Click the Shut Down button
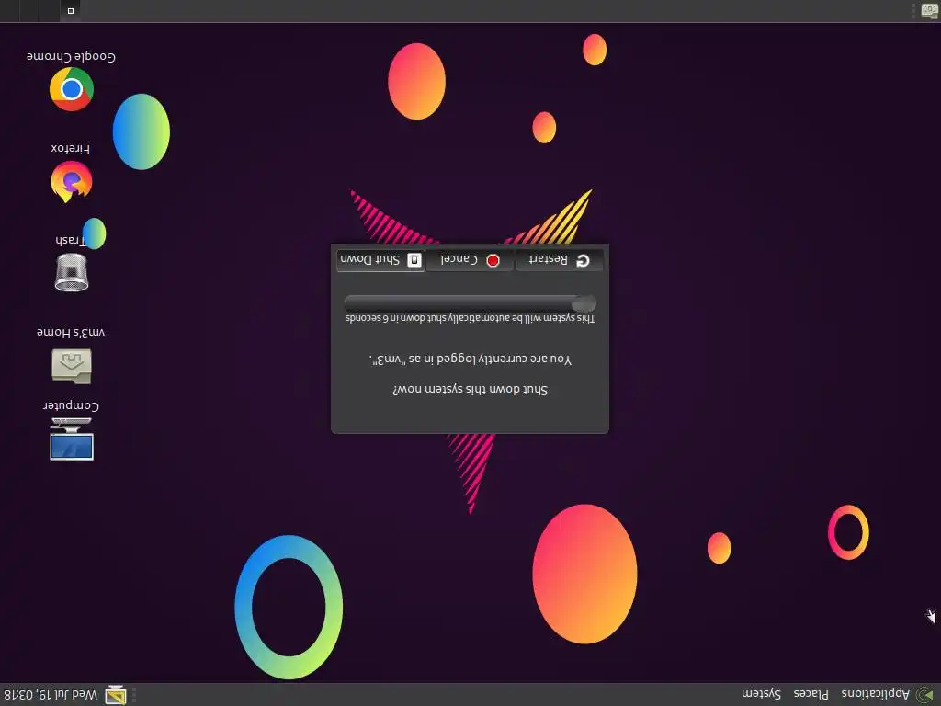The image size is (941, 706). point(380,260)
